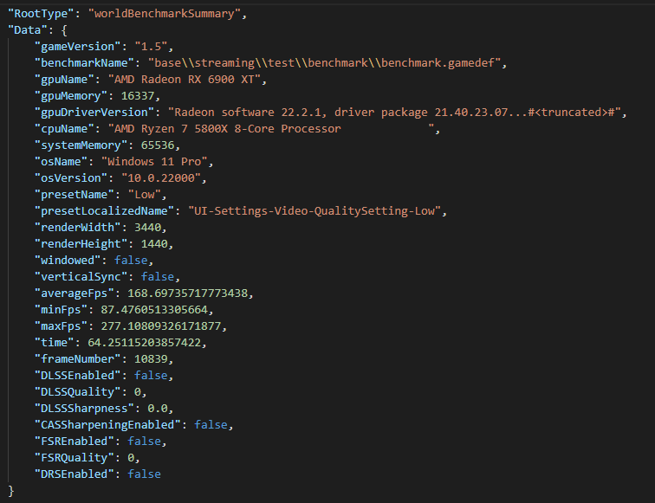Click the opening brace after "Data"
Viewport: 655px width, 503px height.
(x=64, y=30)
